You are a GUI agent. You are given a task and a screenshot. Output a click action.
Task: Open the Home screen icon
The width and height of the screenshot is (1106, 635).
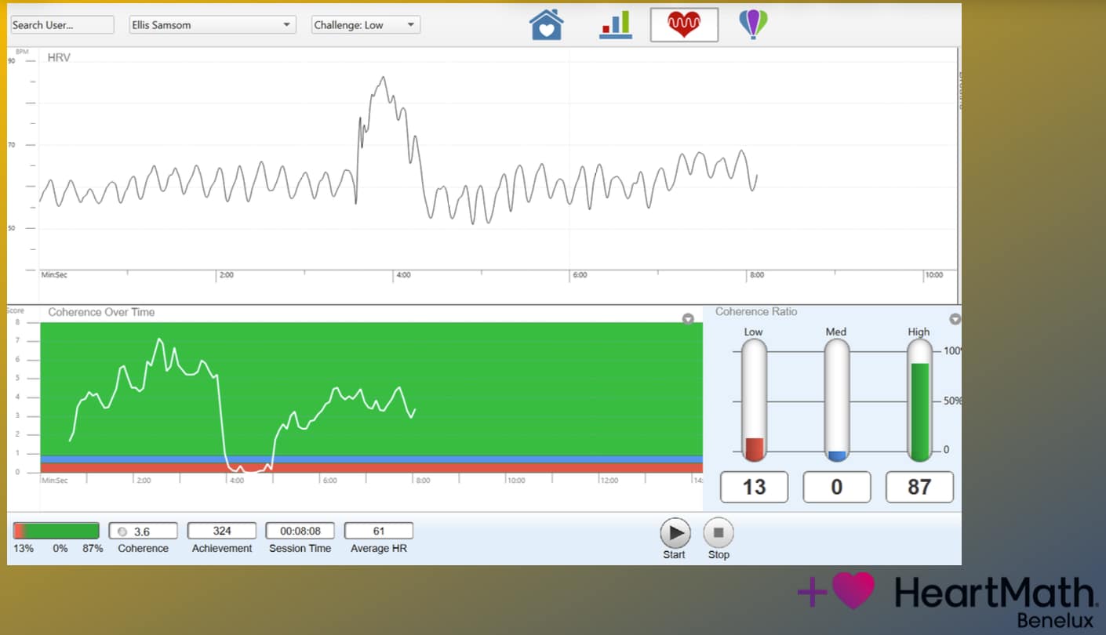(547, 24)
